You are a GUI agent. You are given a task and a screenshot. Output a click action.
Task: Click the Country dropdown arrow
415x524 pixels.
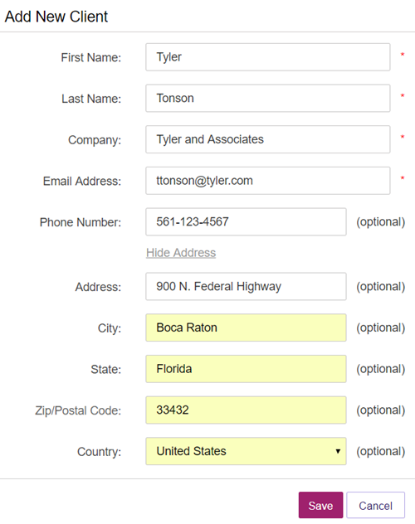click(x=338, y=452)
